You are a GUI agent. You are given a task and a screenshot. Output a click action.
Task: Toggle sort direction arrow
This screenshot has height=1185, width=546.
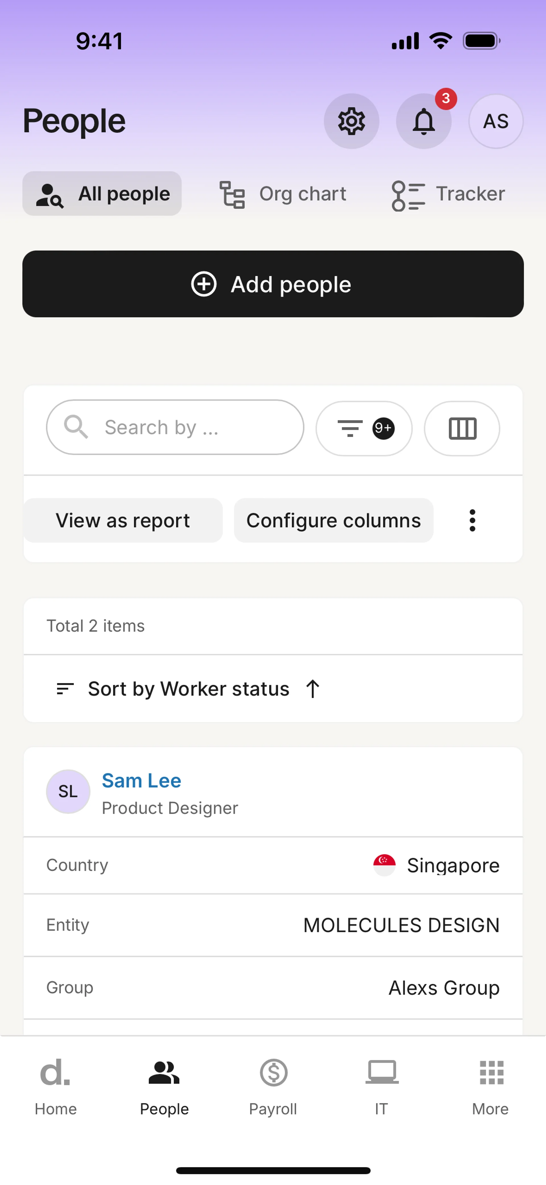point(313,689)
